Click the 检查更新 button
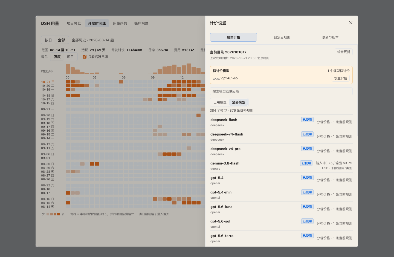 point(344,52)
